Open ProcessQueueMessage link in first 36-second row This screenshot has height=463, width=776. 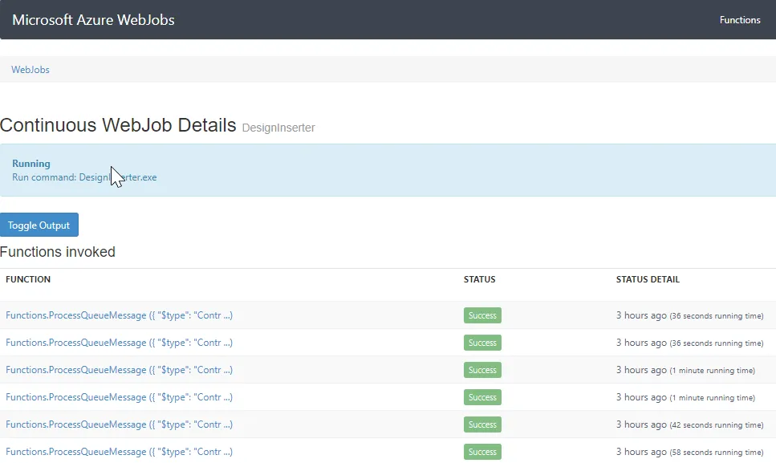[x=119, y=315]
